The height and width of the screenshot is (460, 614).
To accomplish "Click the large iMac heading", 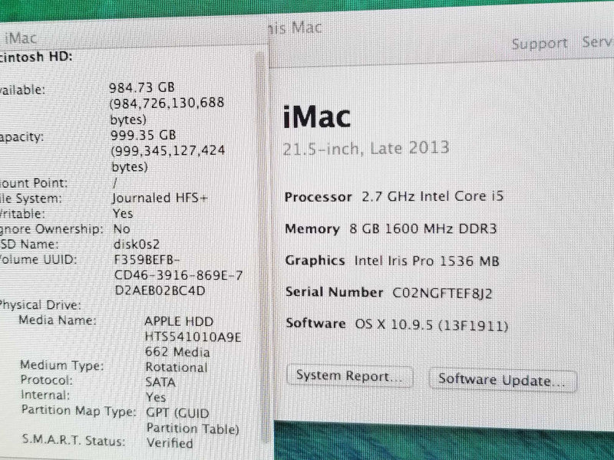I will click(316, 117).
